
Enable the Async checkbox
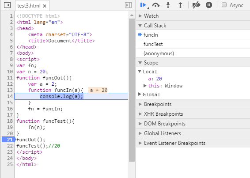(224, 5)
